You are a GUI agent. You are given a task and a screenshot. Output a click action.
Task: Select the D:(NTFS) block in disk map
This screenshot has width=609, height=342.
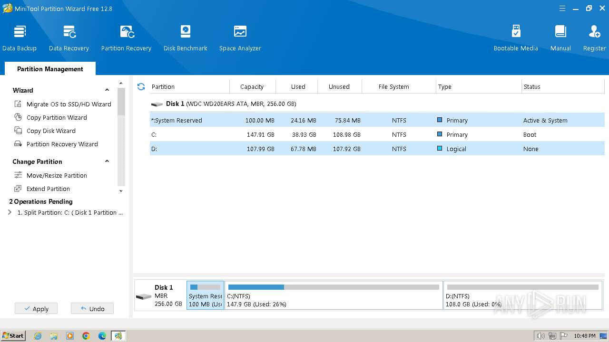523,295
